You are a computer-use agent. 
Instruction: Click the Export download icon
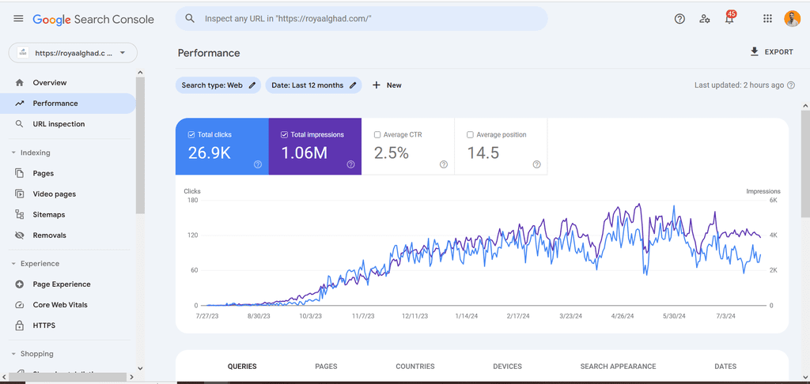[x=754, y=51]
